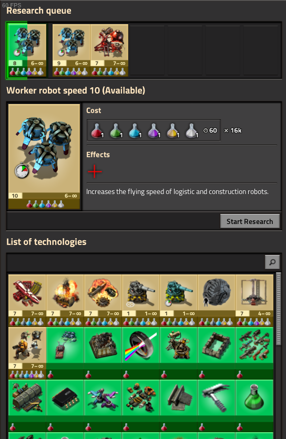
Task: Click the Start Research button
Action: pos(250,221)
